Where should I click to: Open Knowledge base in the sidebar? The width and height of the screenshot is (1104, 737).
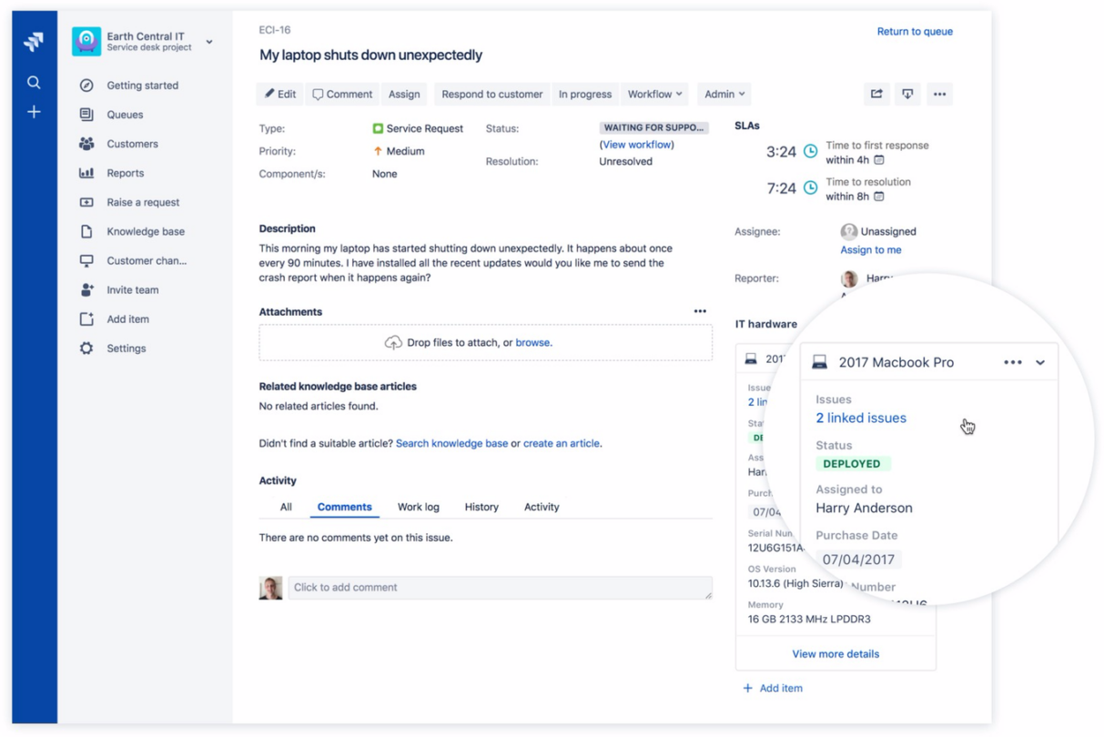coord(146,231)
